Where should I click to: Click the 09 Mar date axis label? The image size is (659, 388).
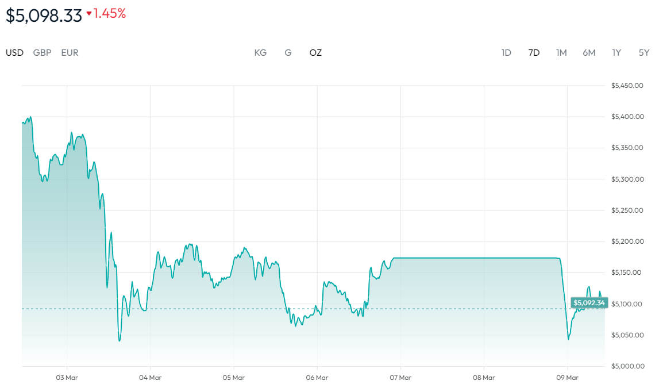click(x=567, y=378)
